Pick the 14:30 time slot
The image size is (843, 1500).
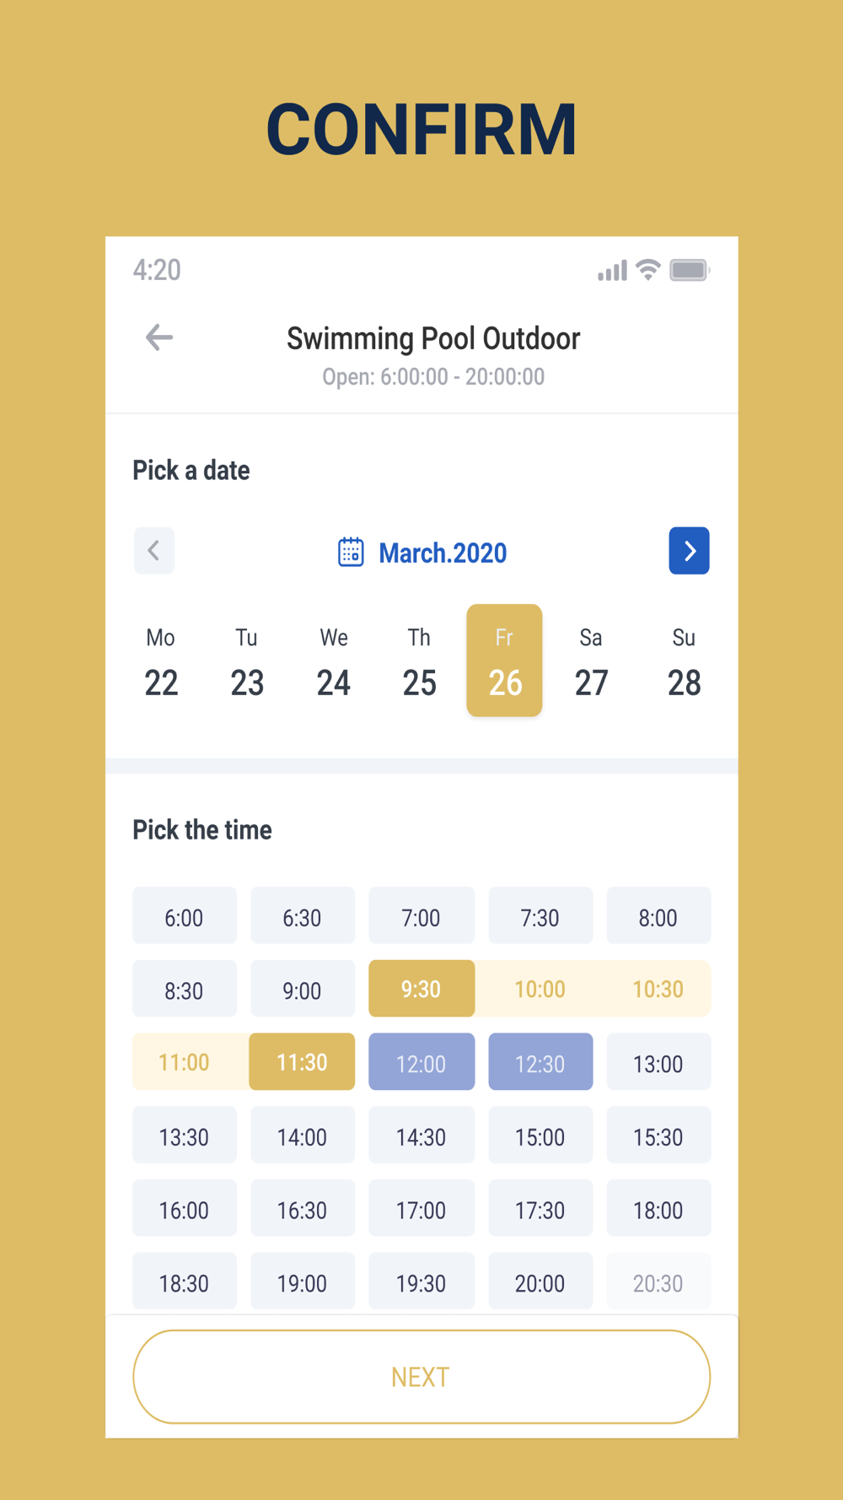(421, 1136)
